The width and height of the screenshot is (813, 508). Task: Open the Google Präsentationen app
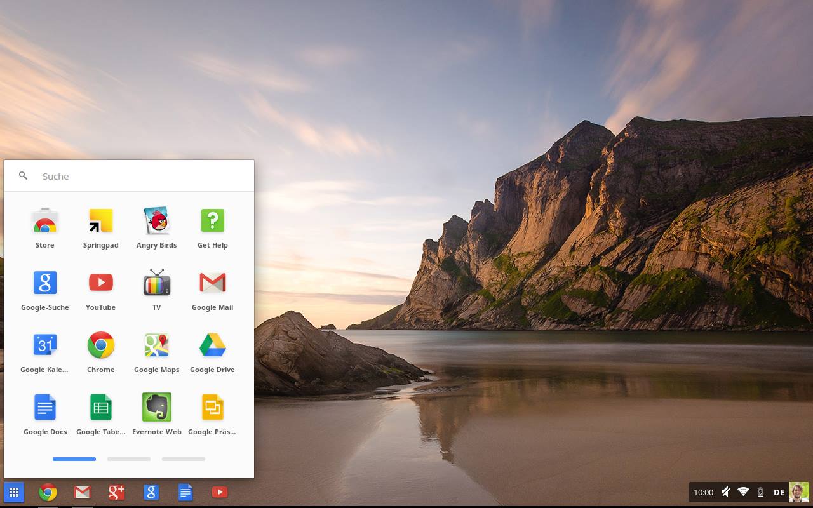click(x=212, y=408)
